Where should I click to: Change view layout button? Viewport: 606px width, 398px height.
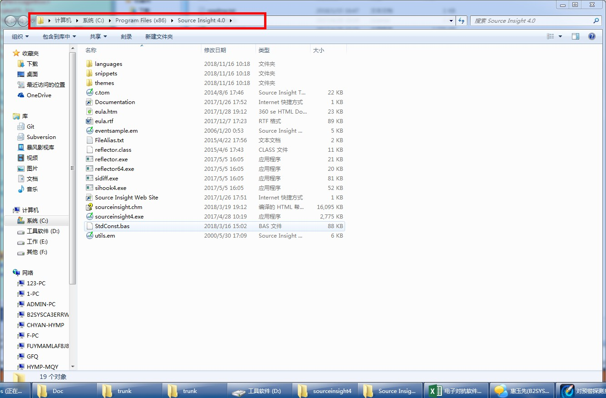coord(551,36)
